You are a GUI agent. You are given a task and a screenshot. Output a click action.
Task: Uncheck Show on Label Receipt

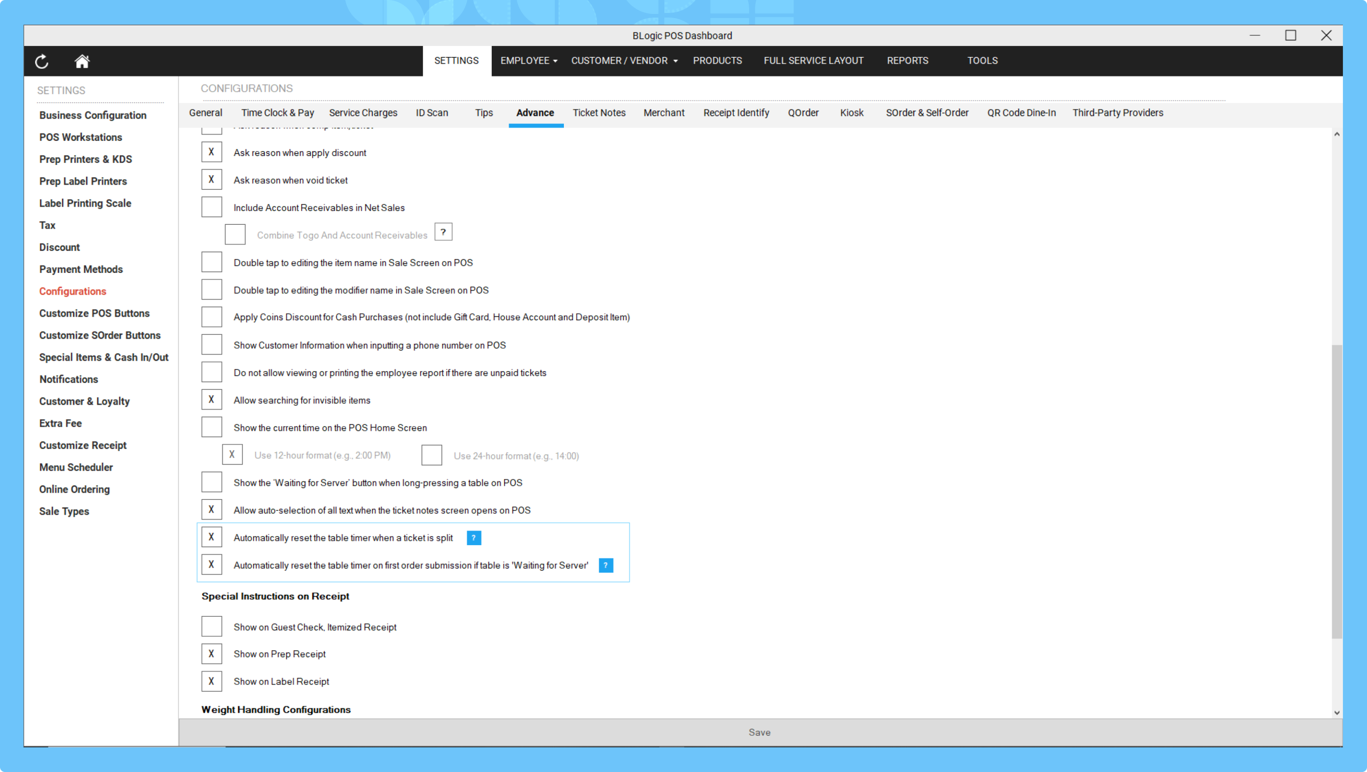[211, 681]
